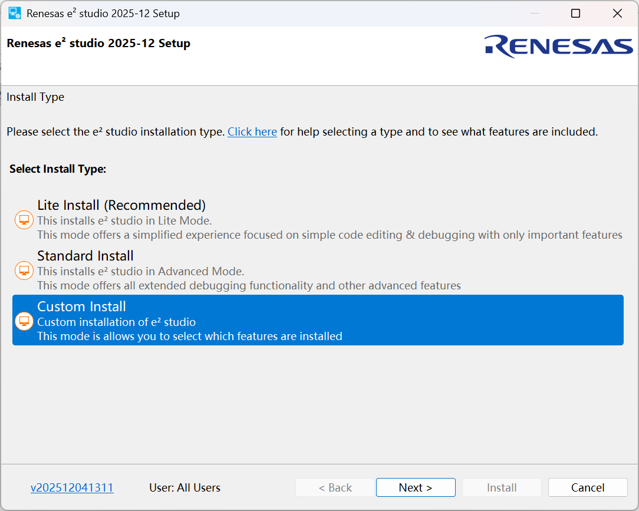Click the setup app icon in title bar
The height and width of the screenshot is (511, 639).
coord(15,13)
